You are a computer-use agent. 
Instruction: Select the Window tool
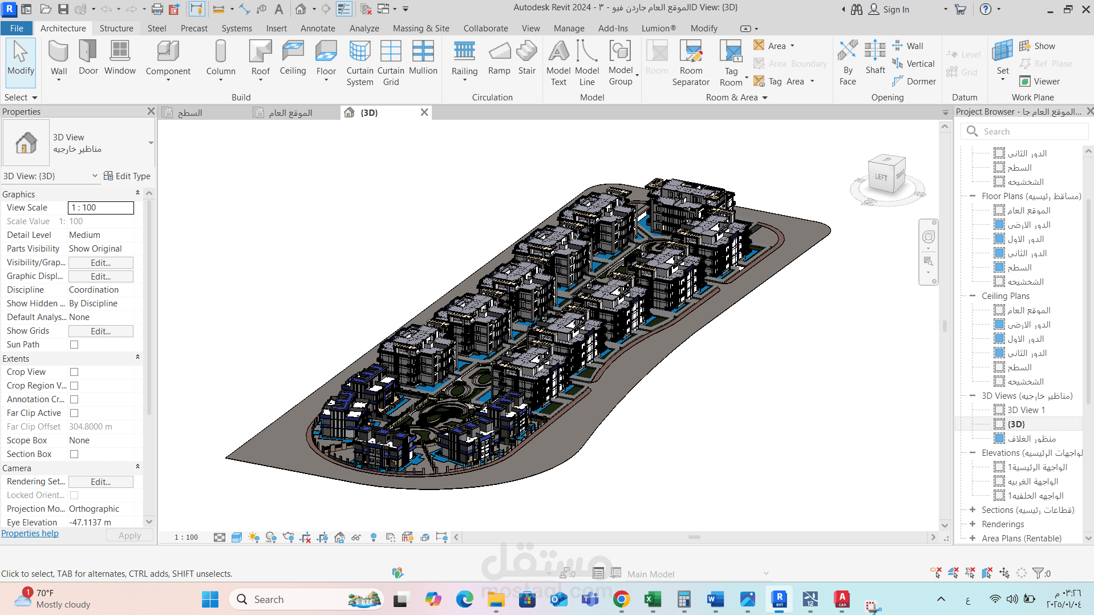120,58
